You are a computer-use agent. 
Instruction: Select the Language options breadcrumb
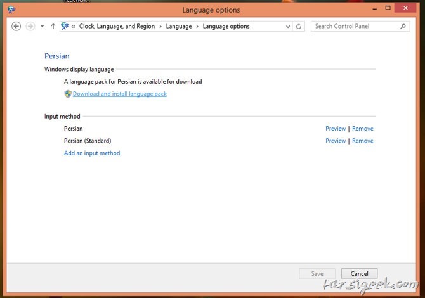[226, 26]
